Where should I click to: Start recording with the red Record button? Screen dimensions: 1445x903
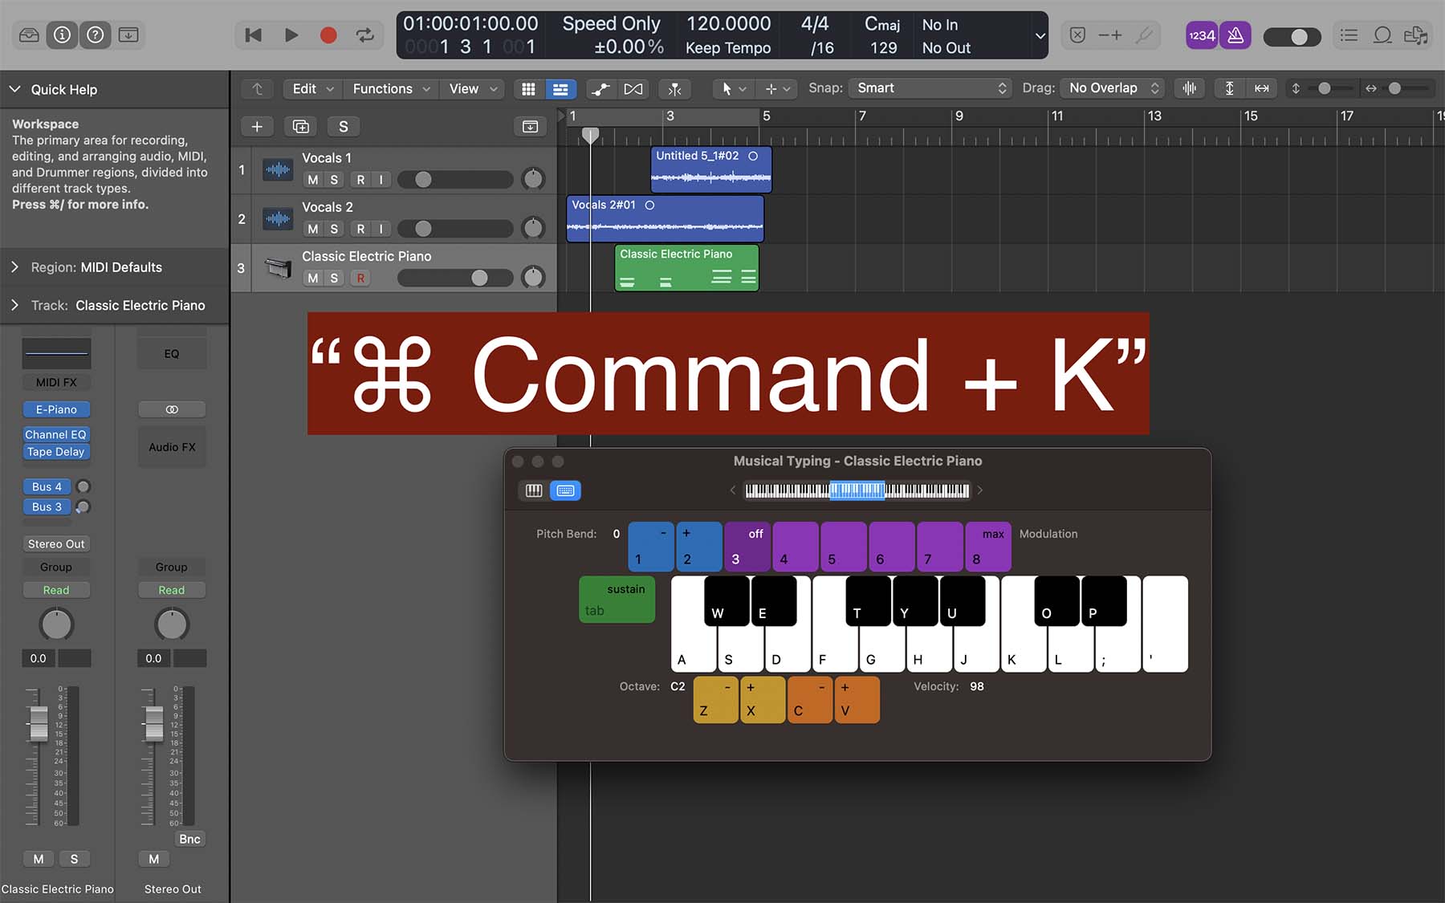(x=328, y=35)
